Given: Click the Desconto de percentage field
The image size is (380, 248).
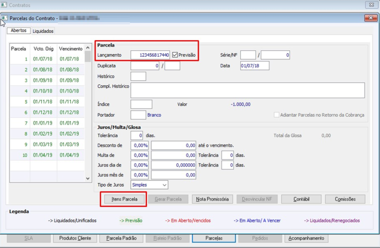Looking at the screenshot, I should pos(140,146).
